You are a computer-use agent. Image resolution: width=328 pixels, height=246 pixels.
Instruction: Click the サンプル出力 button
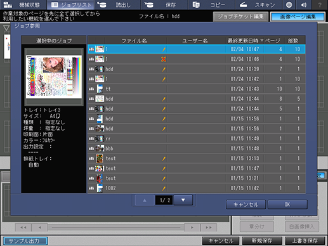click(x=25, y=241)
